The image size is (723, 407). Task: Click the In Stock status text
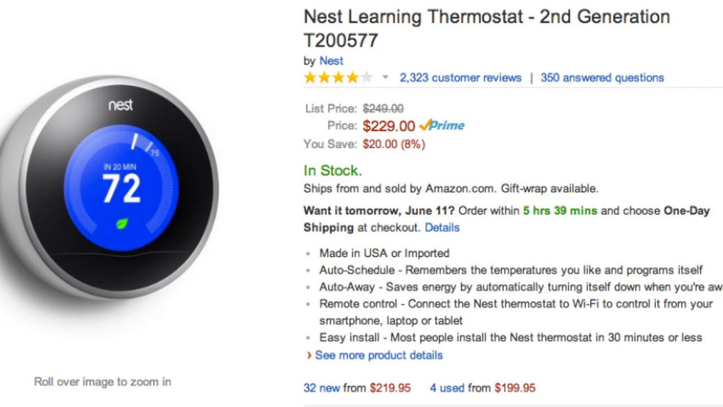tap(333, 171)
